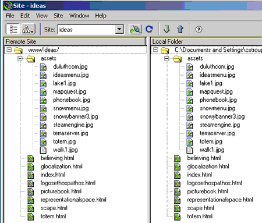Select remote phonebook.jpg
262x223 pixels.
point(72,100)
